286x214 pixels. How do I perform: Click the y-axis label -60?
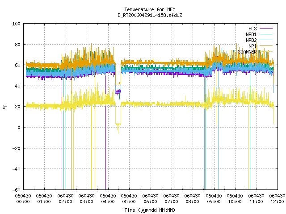pyautogui.click(x=16, y=190)
